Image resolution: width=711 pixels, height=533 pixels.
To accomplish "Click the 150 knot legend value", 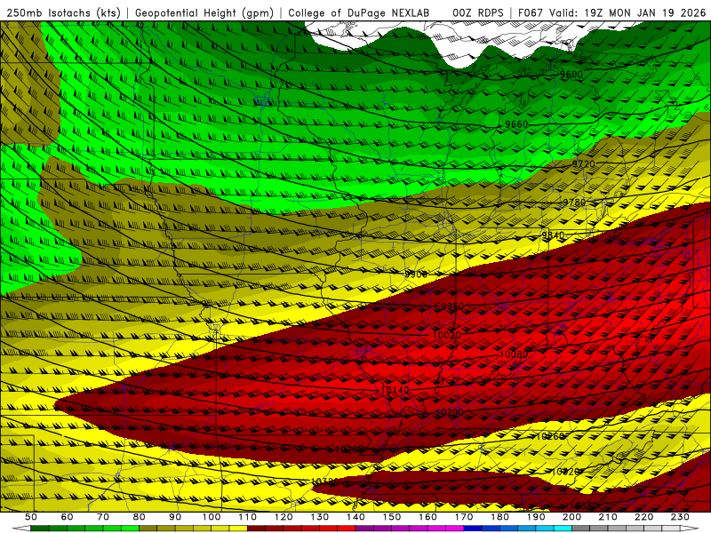I will (392, 517).
